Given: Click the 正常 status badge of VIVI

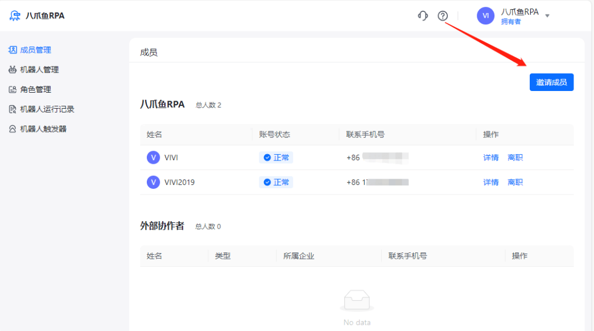Looking at the screenshot, I should click(276, 158).
